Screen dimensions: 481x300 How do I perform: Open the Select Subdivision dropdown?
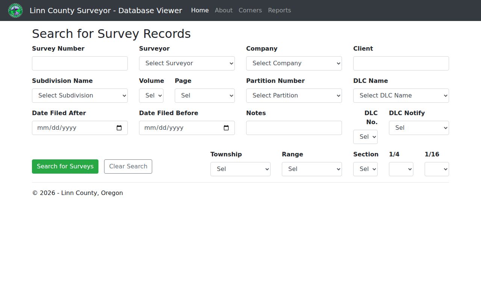pos(80,96)
